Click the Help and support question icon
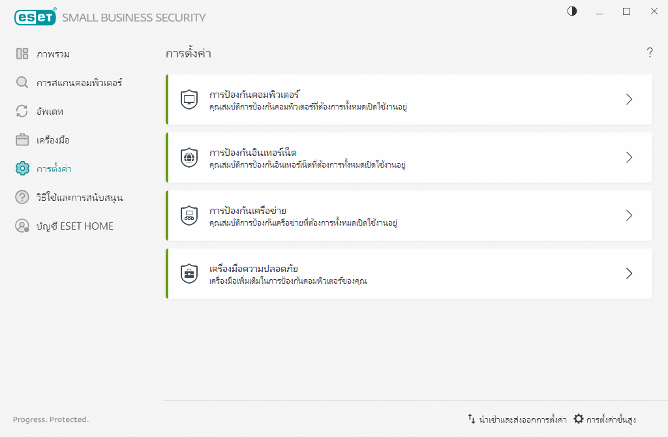The image size is (668, 437). click(x=22, y=197)
